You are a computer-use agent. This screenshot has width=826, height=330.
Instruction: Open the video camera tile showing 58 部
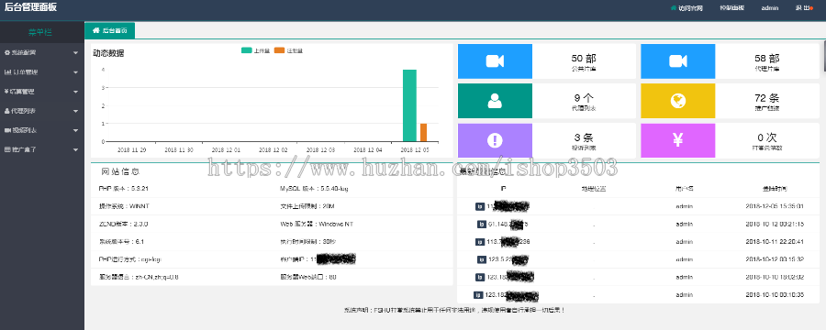(677, 61)
